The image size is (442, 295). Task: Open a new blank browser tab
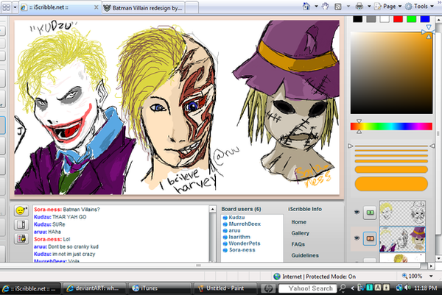pyautogui.click(x=192, y=8)
